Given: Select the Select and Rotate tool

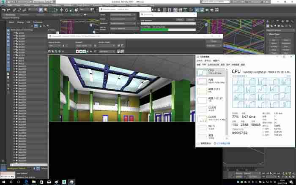Looking at the screenshot, I should [x=66, y=10].
